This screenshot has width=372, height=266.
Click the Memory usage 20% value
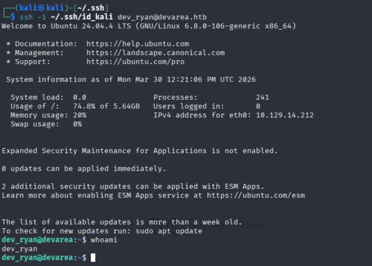[x=79, y=115]
